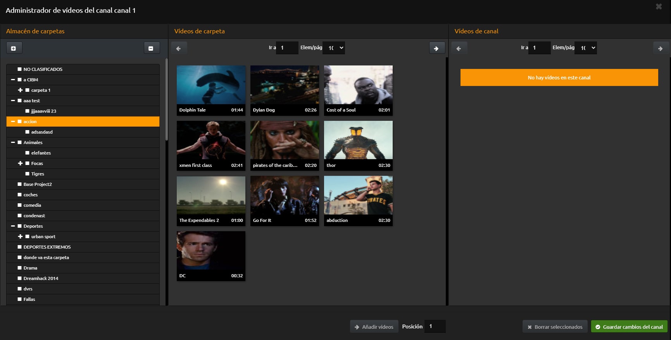
Task: Click the Posición input field
Action: (x=435, y=326)
